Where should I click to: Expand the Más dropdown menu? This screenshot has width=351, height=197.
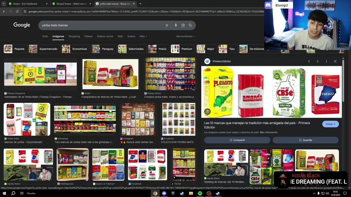tap(143, 36)
